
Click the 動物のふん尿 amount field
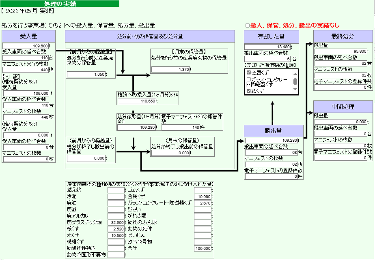pos(203,222)
